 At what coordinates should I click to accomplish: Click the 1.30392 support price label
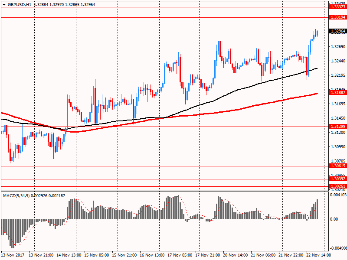(338, 179)
